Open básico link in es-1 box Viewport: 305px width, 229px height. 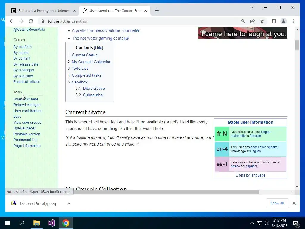(x=235, y=166)
